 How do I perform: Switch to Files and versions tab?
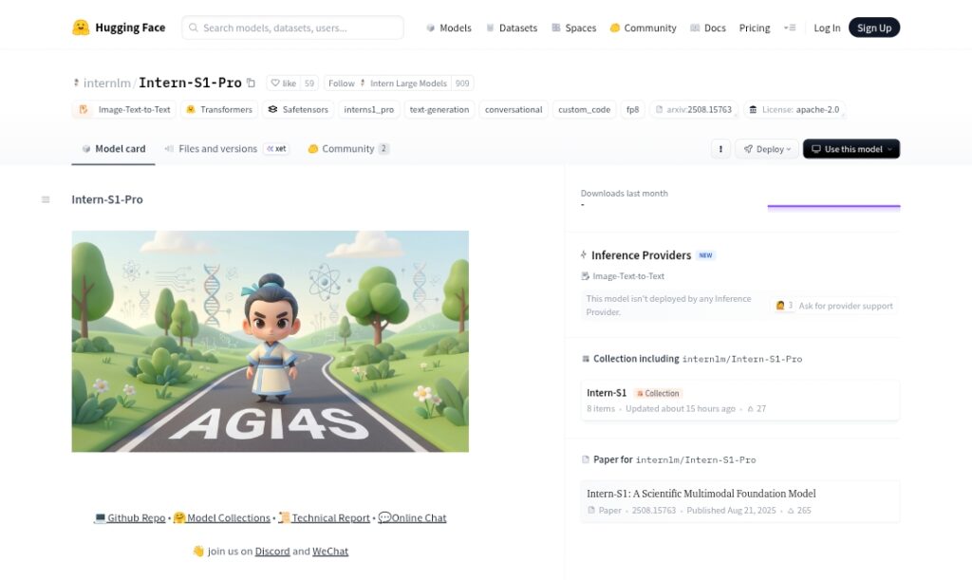point(210,149)
